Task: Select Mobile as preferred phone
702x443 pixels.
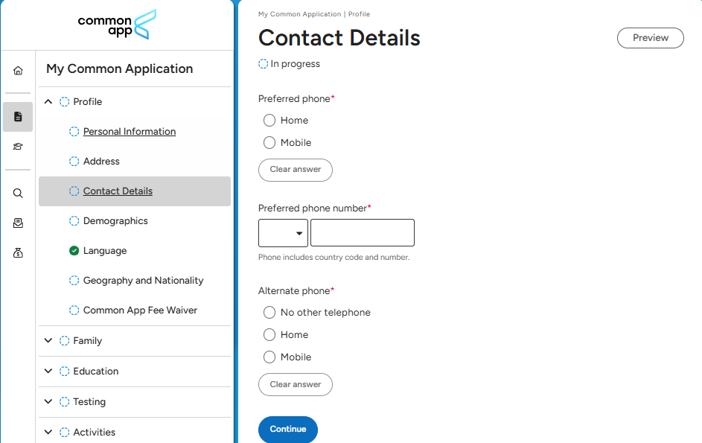Action: [269, 143]
